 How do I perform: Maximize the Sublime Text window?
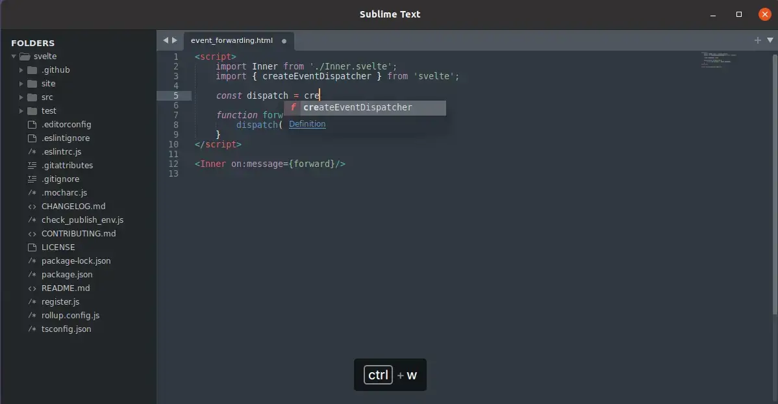[739, 14]
